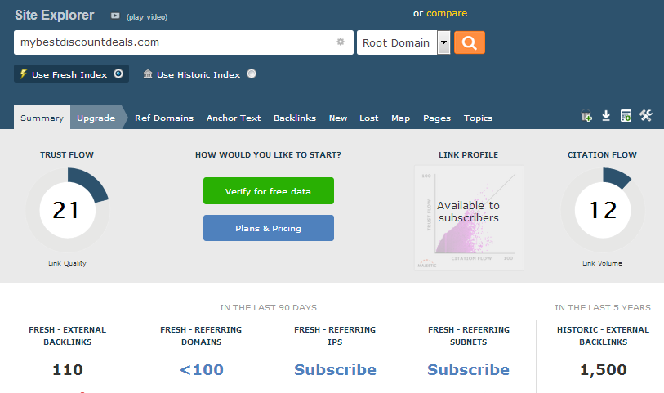Click the Site Explorer heading
The width and height of the screenshot is (664, 393).
tap(54, 15)
